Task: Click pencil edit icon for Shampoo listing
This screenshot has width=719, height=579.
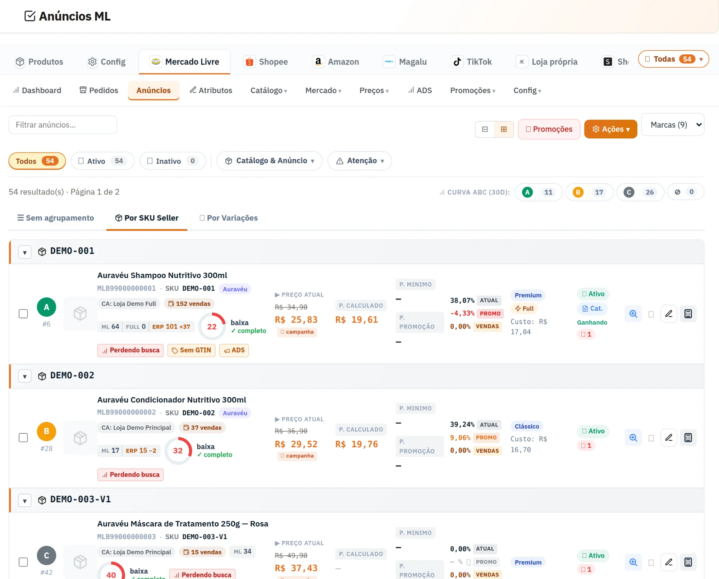Action: coord(669,314)
